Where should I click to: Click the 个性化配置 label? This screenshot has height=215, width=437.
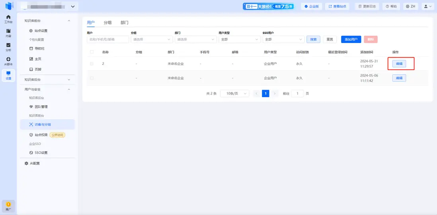click(x=37, y=39)
